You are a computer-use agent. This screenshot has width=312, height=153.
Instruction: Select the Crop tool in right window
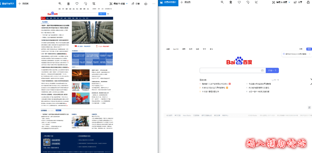pyautogui.click(x=256, y=2)
